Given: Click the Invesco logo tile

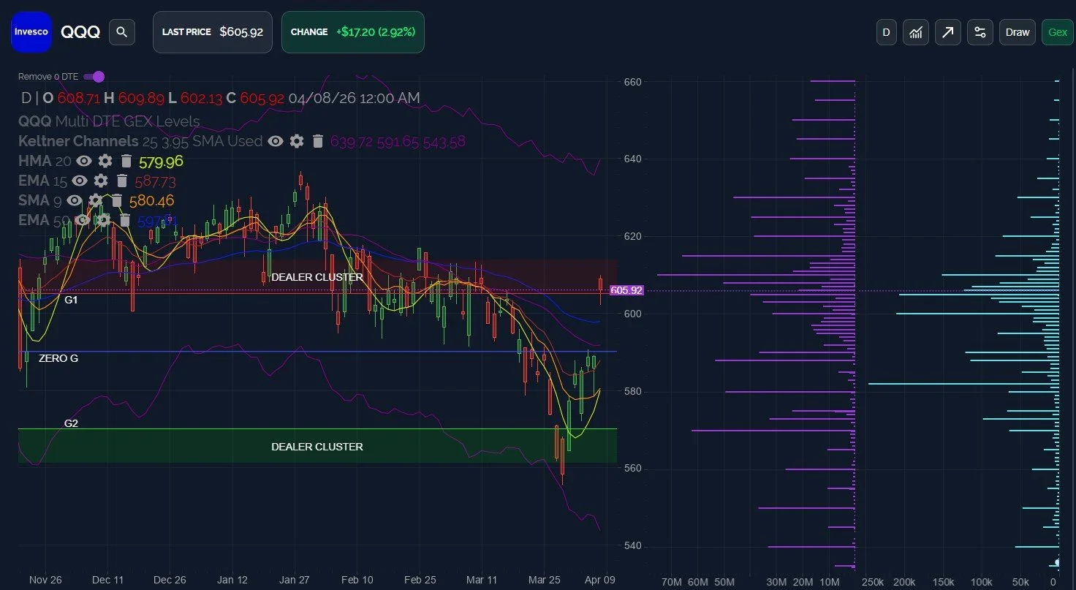Looking at the screenshot, I should click(x=31, y=32).
